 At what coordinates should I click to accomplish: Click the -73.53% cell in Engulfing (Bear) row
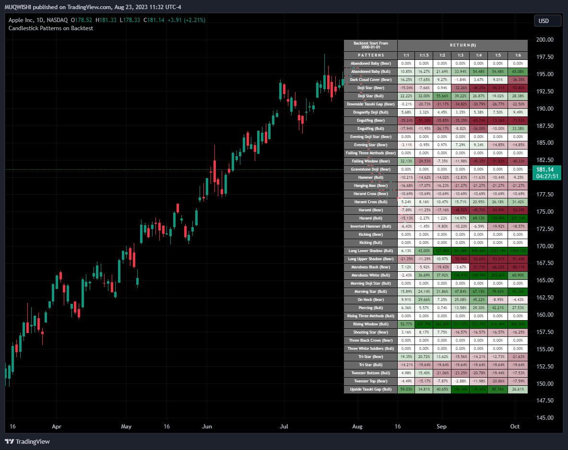(x=518, y=120)
